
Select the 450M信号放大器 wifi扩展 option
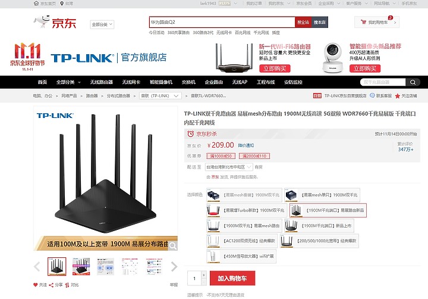(x=241, y=256)
